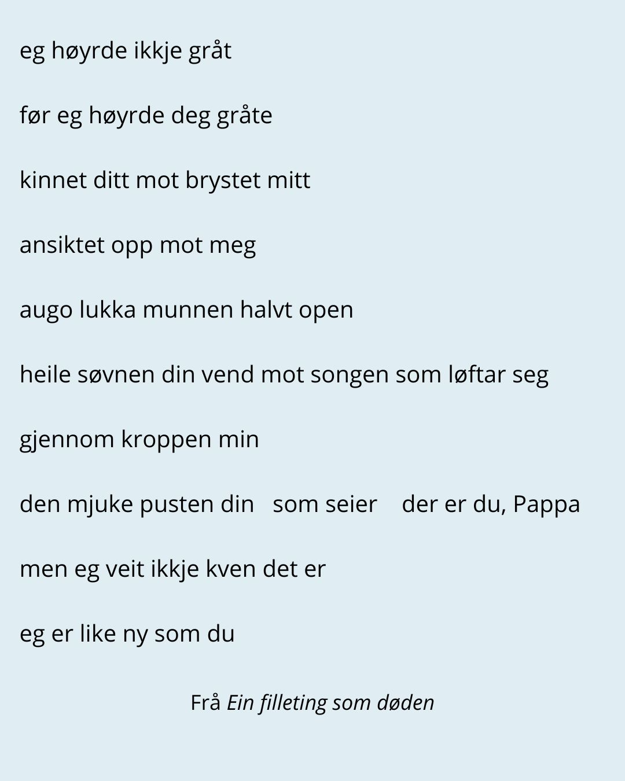Click the word "gråte" ending the second line
This screenshot has height=781, width=625.
[244, 116]
